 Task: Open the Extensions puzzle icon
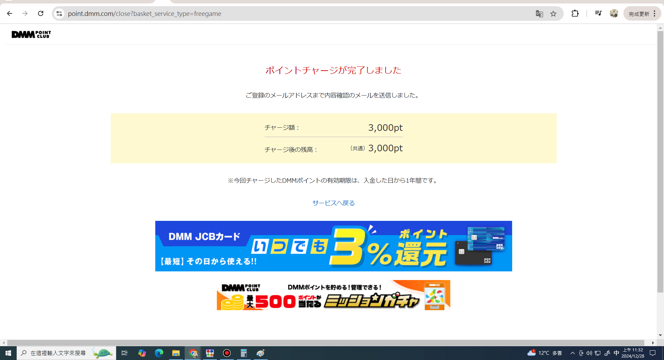click(x=575, y=13)
